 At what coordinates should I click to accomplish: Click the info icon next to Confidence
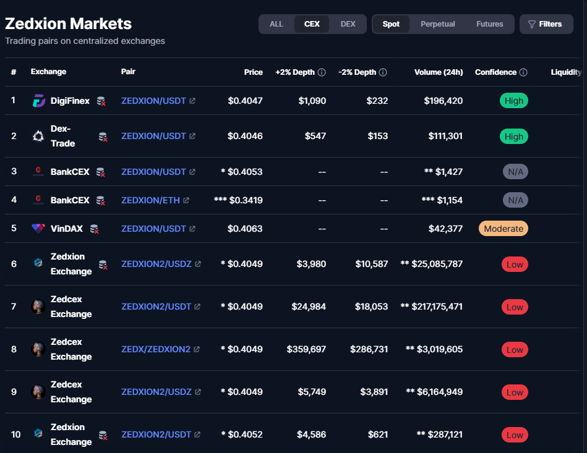pyautogui.click(x=523, y=72)
